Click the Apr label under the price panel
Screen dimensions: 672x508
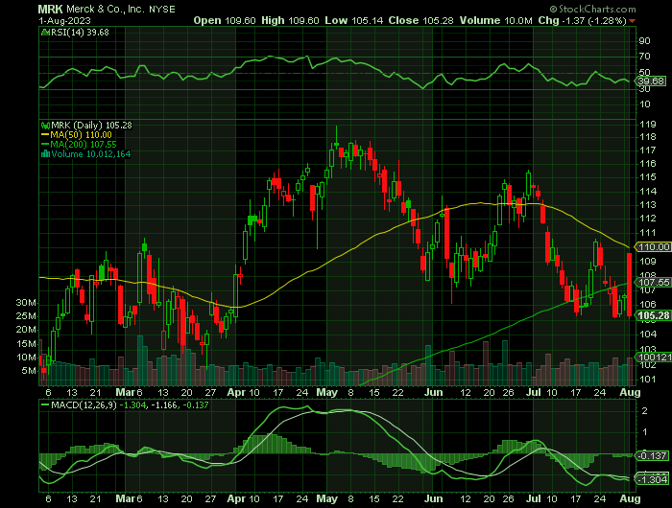tap(236, 392)
